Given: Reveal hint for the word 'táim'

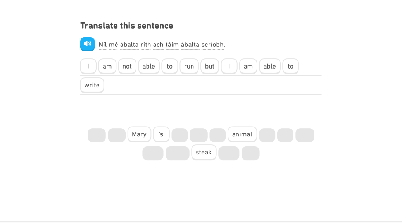Looking at the screenshot, I should pos(172,45).
